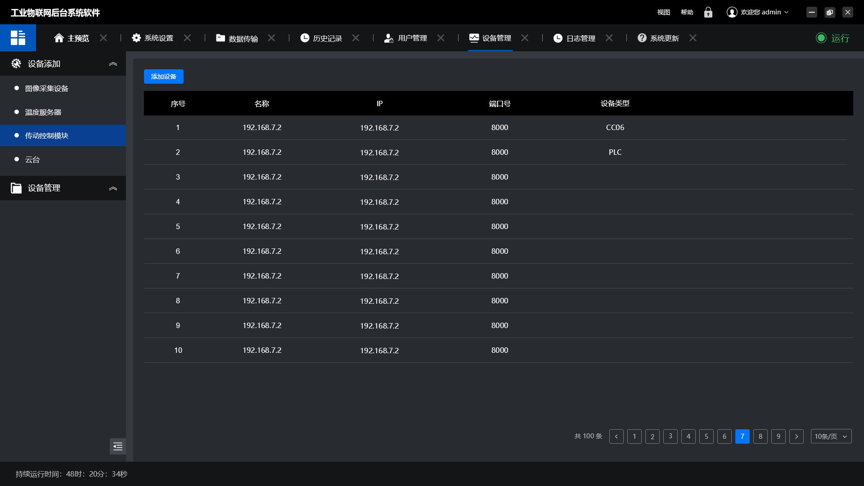Viewport: 864px width, 486px height.
Task: Close the 系统设置 tab
Action: pos(188,38)
